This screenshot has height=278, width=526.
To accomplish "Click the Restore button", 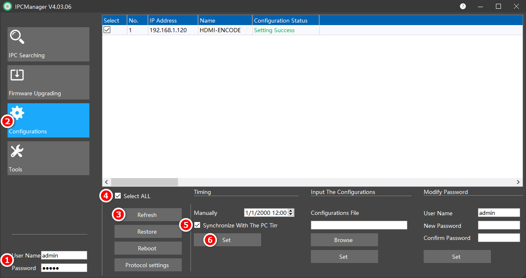I will [148, 232].
